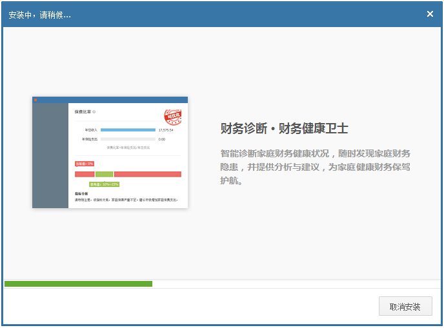This screenshot has width=444, height=328.
Task: Click the green filled portion of install progress bar
Action: pos(78,284)
